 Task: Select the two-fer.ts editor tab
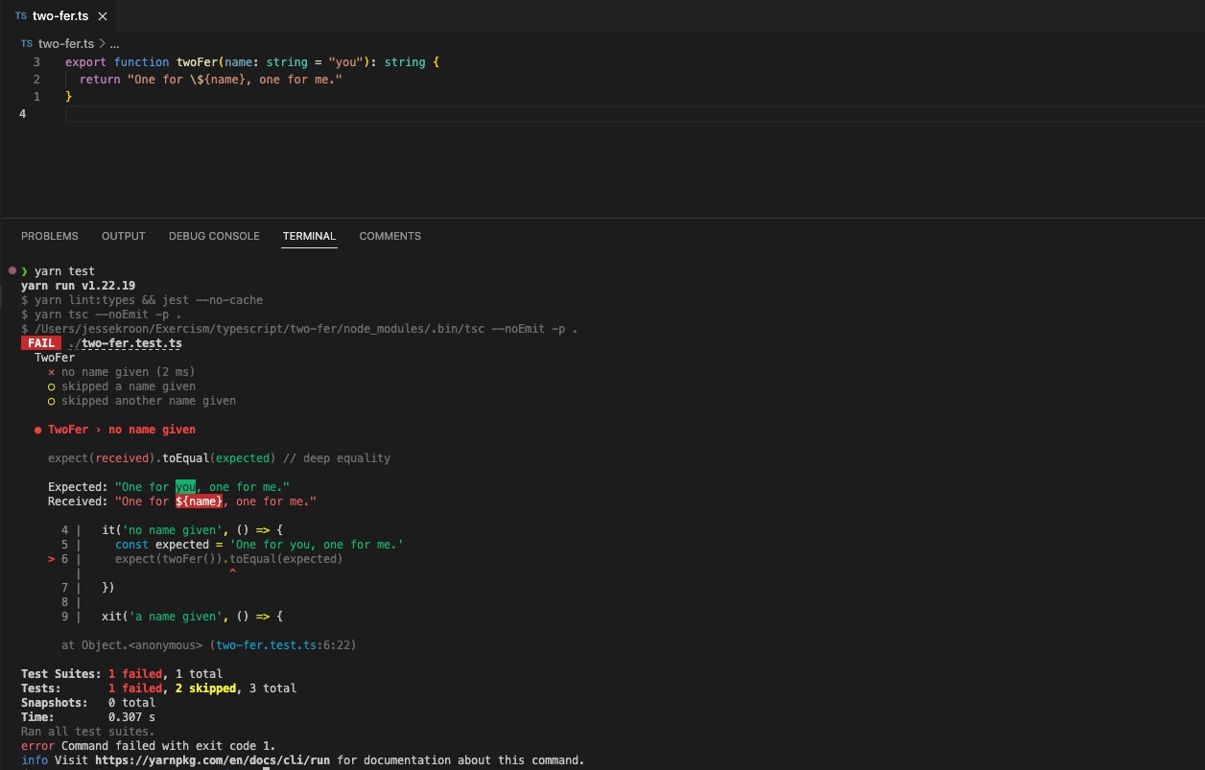click(61, 16)
